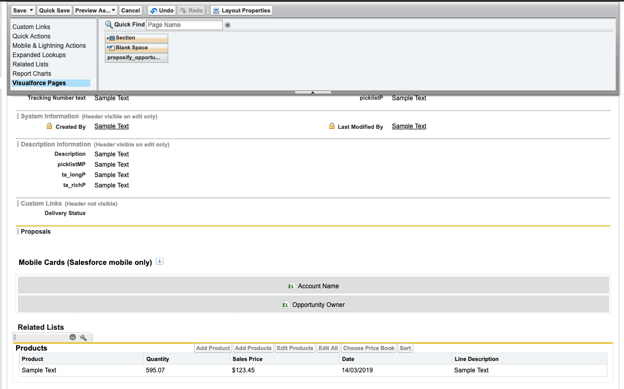Click the Edit Products button
This screenshot has width=624, height=389.
pos(295,348)
